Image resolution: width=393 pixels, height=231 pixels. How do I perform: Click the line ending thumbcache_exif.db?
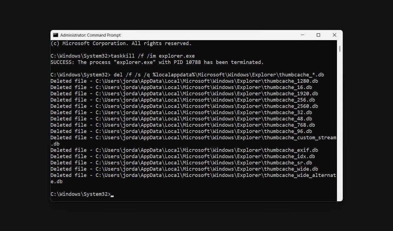pyautogui.click(x=184, y=150)
